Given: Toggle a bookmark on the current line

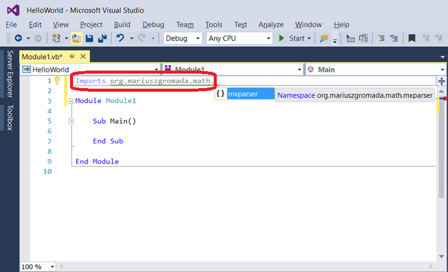Looking at the screenshot, I should click(x=412, y=38).
